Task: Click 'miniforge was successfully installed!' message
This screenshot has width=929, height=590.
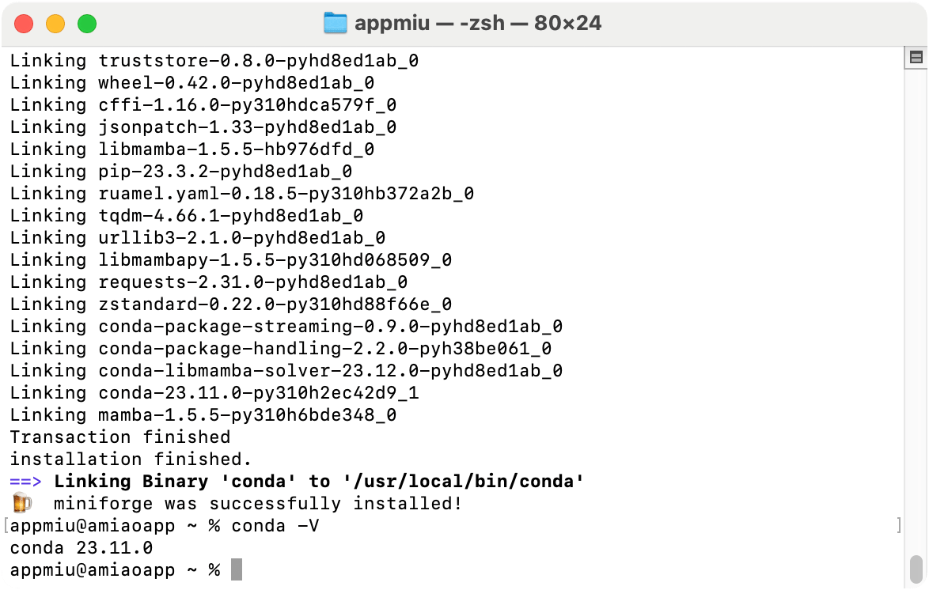Action: tap(257, 503)
